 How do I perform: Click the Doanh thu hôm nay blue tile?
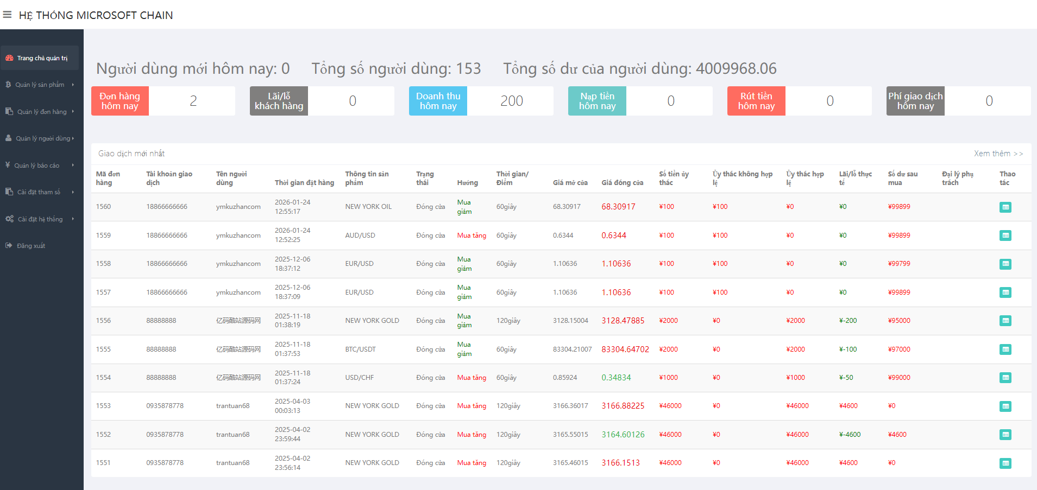pos(438,101)
